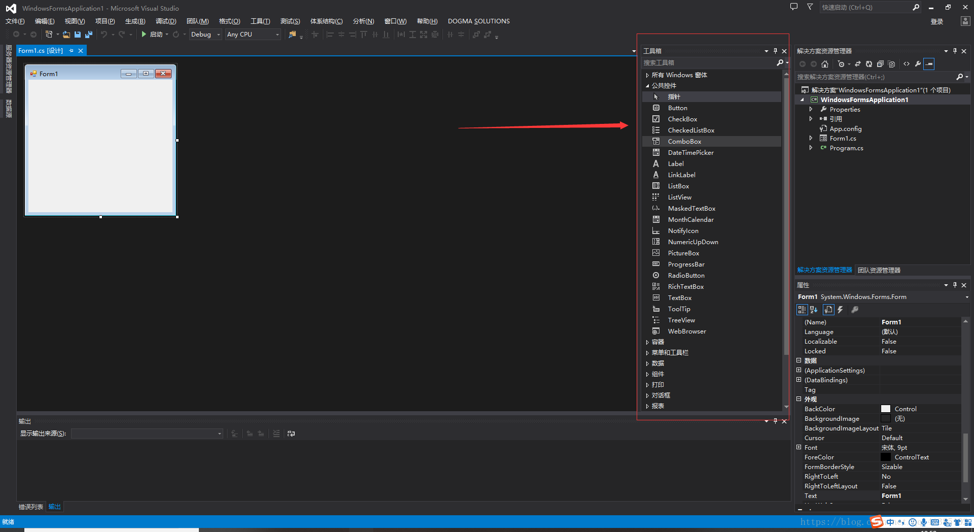
Task: Sort properties alphabetically with A-Z icon
Action: point(814,310)
